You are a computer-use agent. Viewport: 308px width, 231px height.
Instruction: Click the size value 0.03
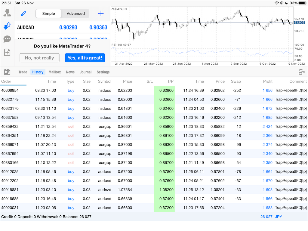pyautogui.click(x=87, y=190)
